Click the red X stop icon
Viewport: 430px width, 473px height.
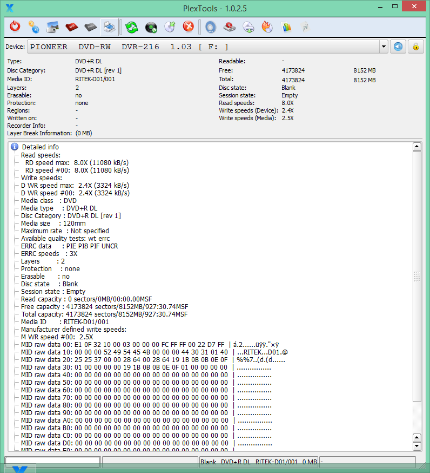coord(189,27)
